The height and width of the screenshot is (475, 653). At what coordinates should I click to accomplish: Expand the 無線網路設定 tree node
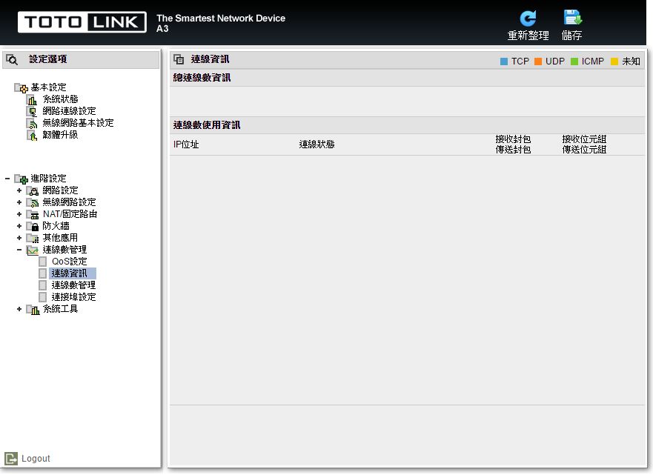pyautogui.click(x=19, y=202)
